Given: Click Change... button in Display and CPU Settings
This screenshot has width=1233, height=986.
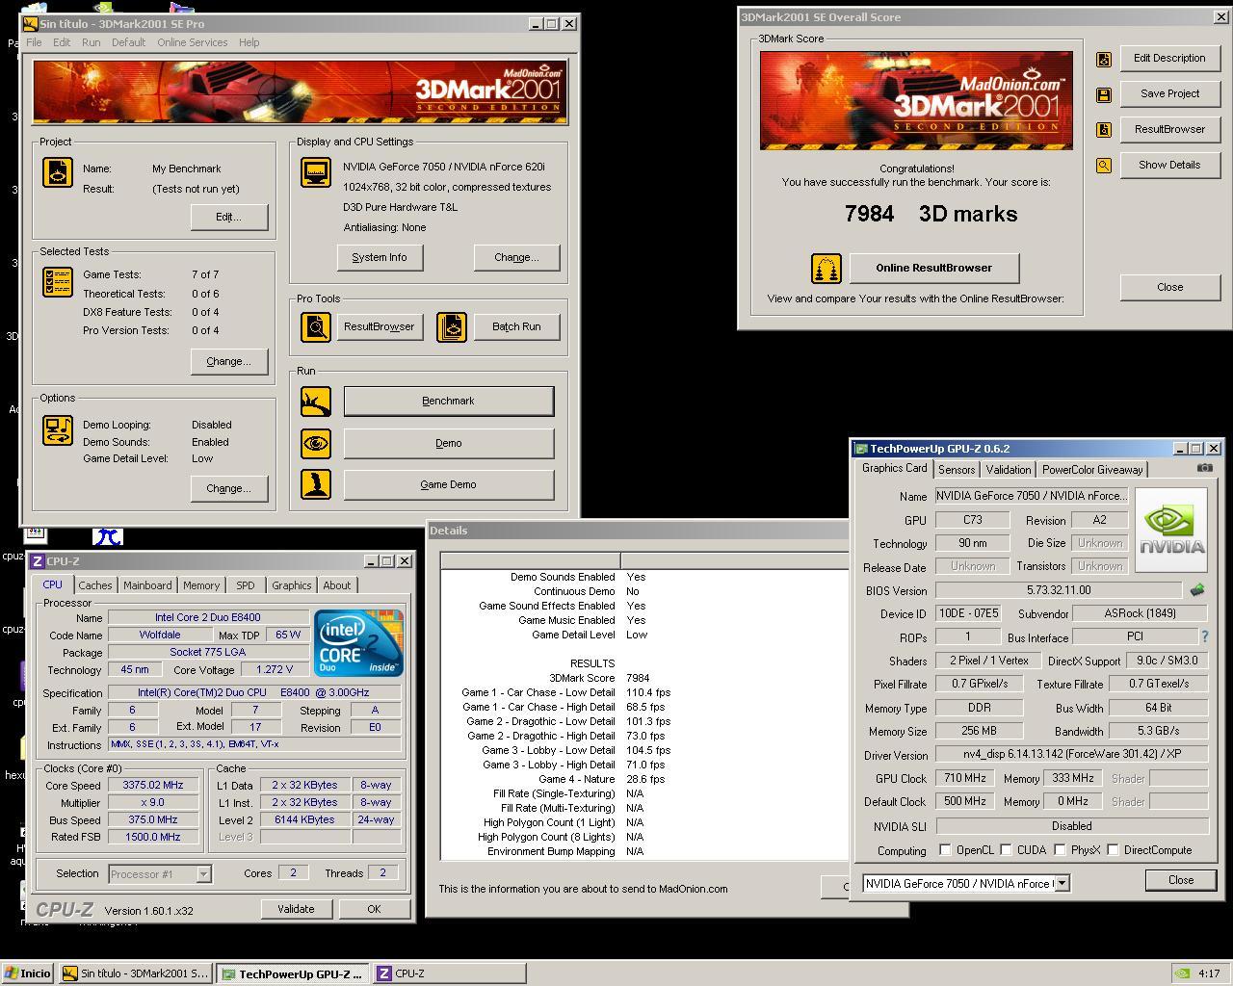Looking at the screenshot, I should click(x=516, y=257).
